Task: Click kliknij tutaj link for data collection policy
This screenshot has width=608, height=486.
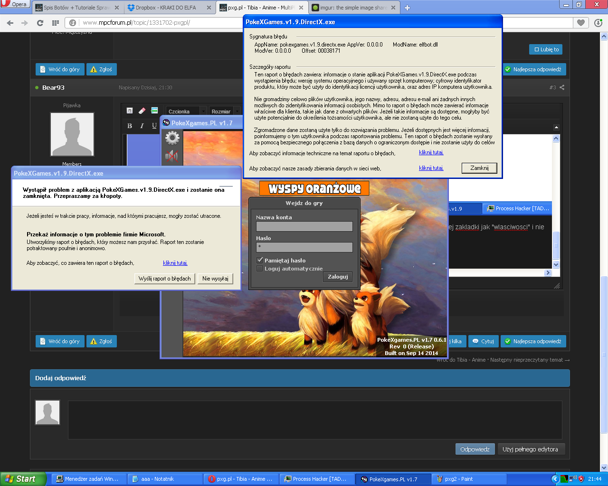Action: (431, 168)
